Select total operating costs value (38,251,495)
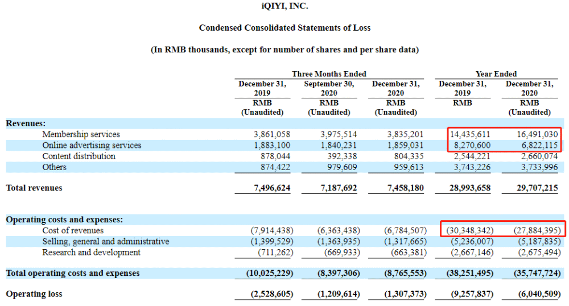 pos(469,273)
